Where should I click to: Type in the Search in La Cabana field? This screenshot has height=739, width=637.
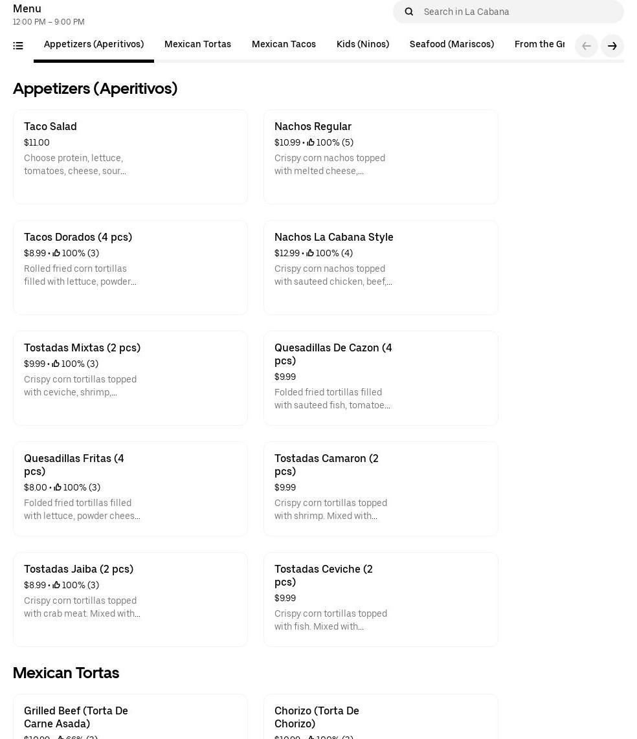coord(518,12)
